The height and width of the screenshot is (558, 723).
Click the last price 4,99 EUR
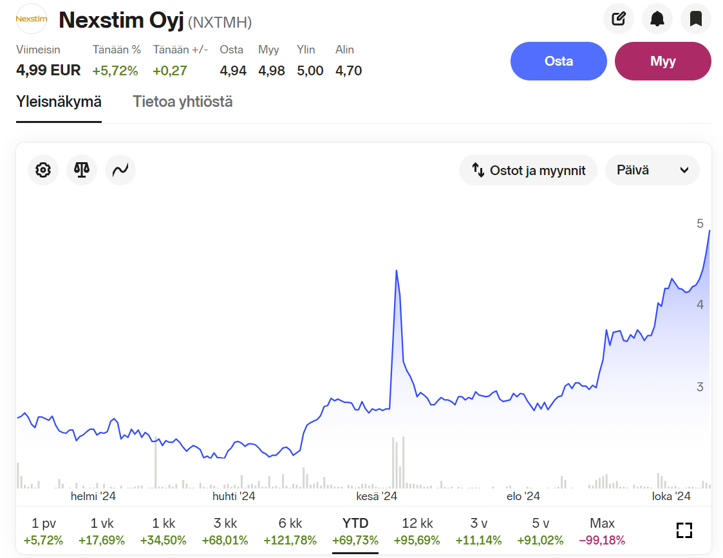click(x=48, y=70)
